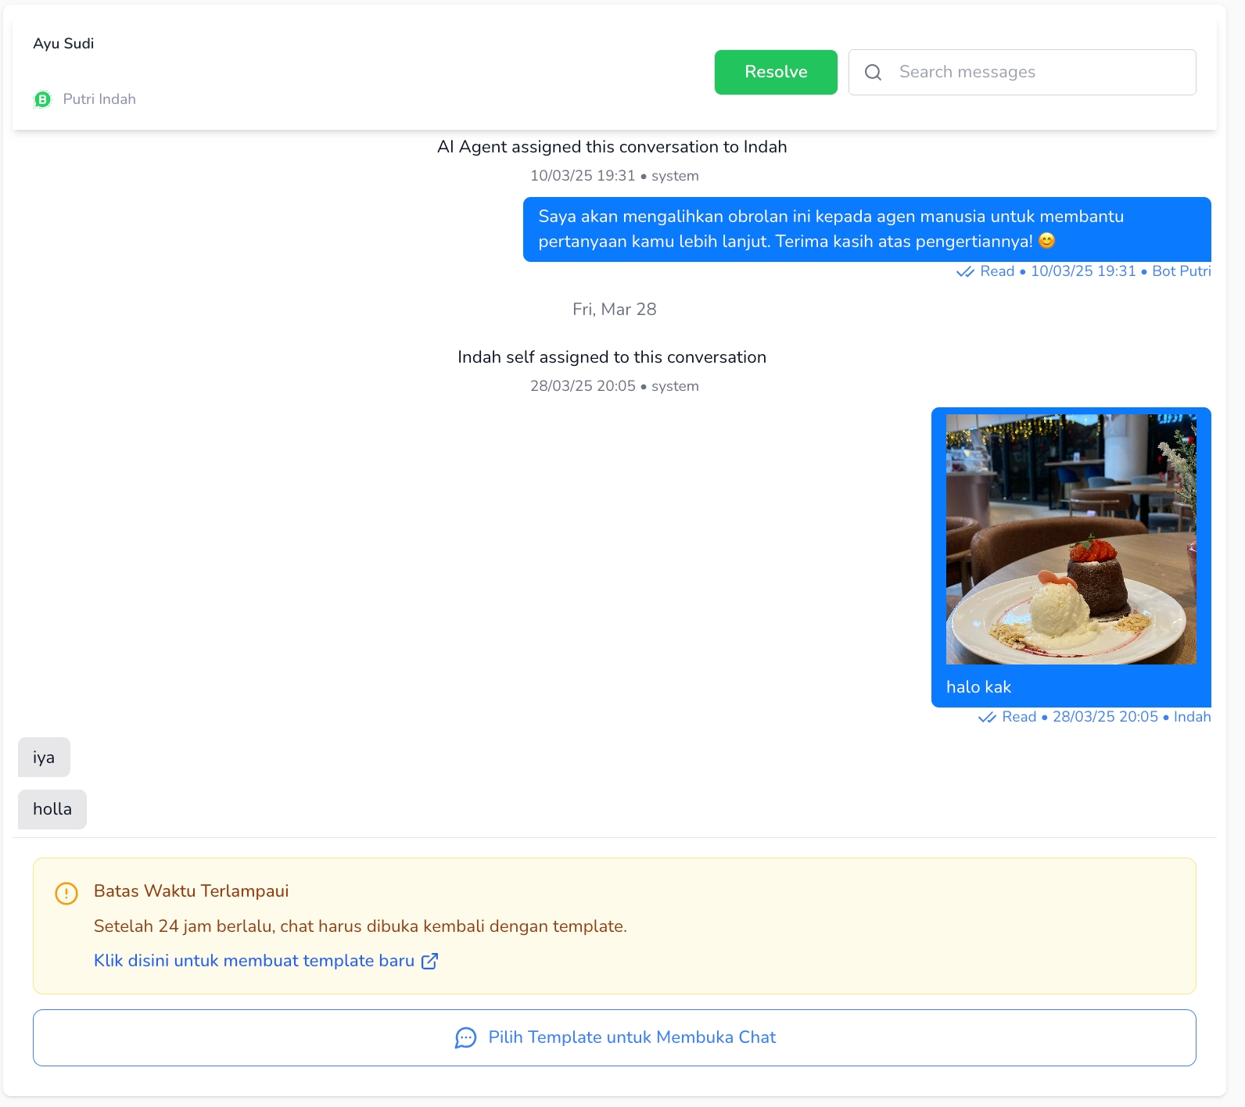Click the double-check read icon under the Bot Putri message
Screen dimensions: 1245x1107
click(x=965, y=272)
